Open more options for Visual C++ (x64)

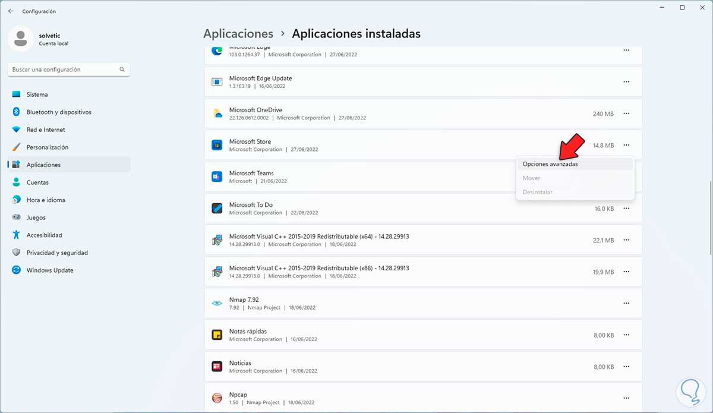[626, 240]
